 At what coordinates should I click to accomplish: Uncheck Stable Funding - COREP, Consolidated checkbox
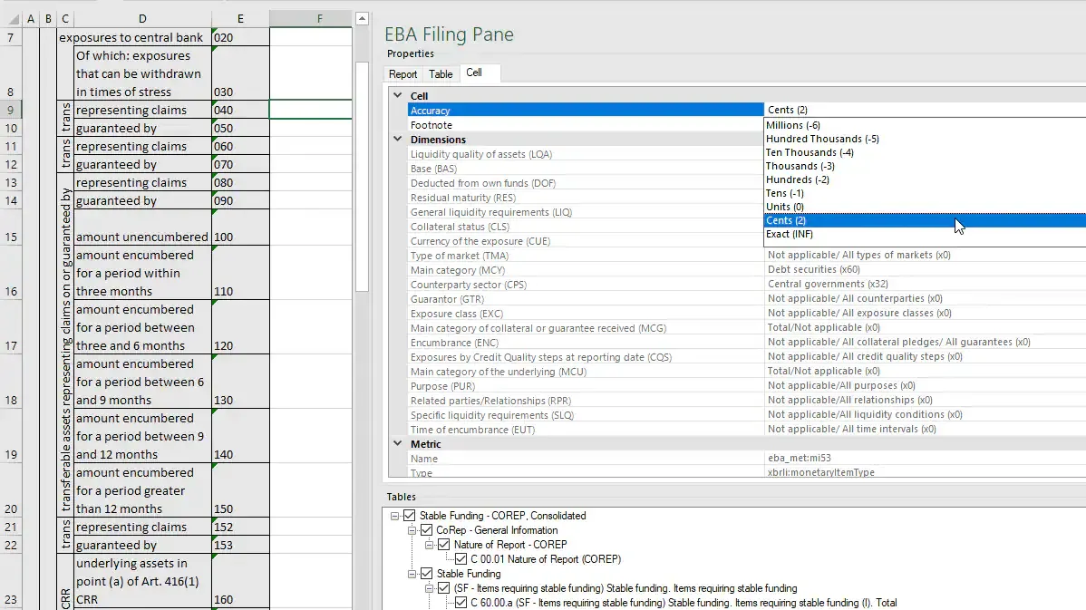click(410, 516)
